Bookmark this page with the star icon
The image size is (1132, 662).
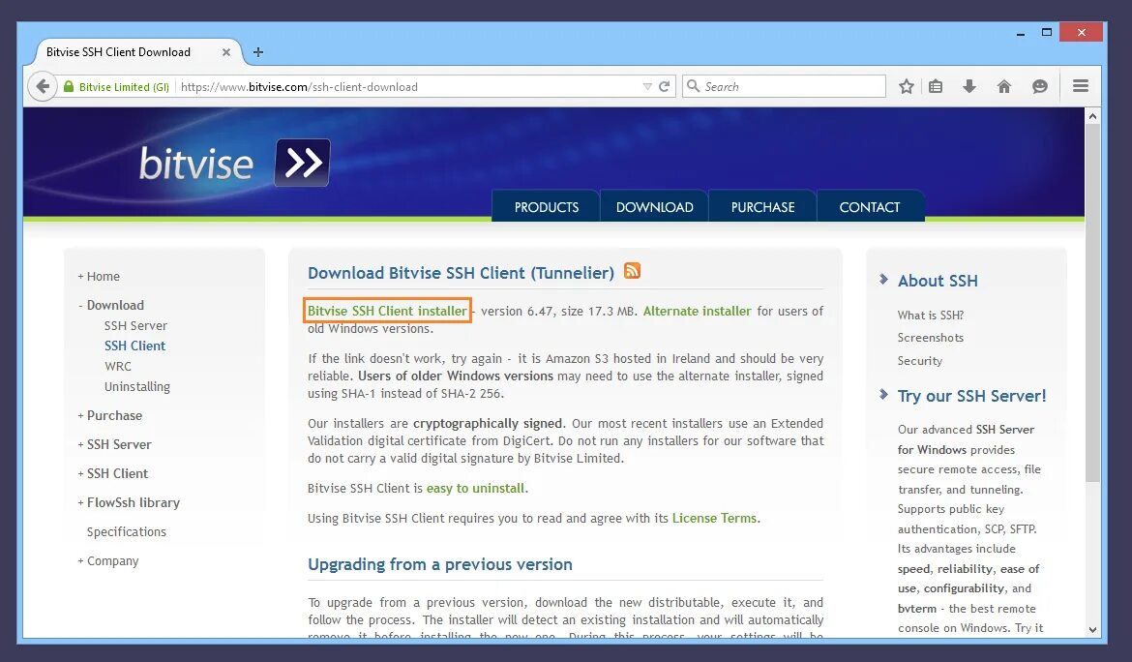tap(906, 87)
